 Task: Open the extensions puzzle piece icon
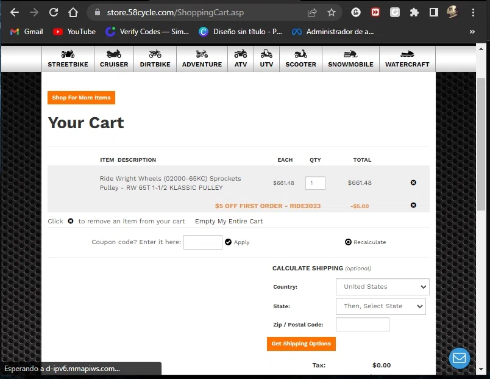[414, 13]
